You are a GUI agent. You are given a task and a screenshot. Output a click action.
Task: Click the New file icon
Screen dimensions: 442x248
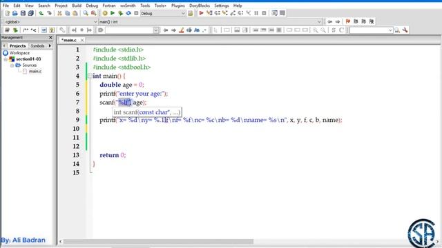pos(8,13)
